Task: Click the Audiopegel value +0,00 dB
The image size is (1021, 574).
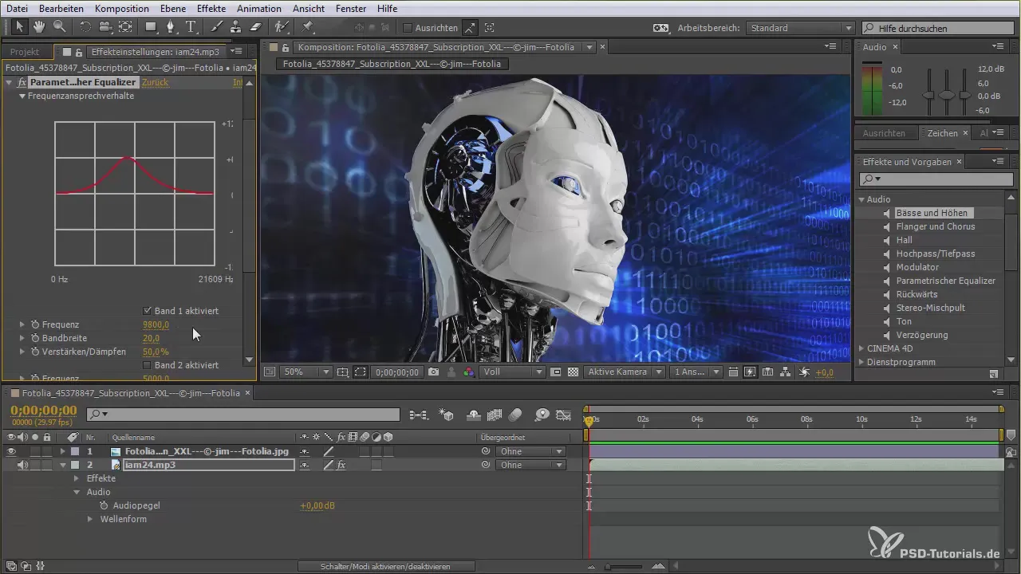Action: click(x=317, y=505)
